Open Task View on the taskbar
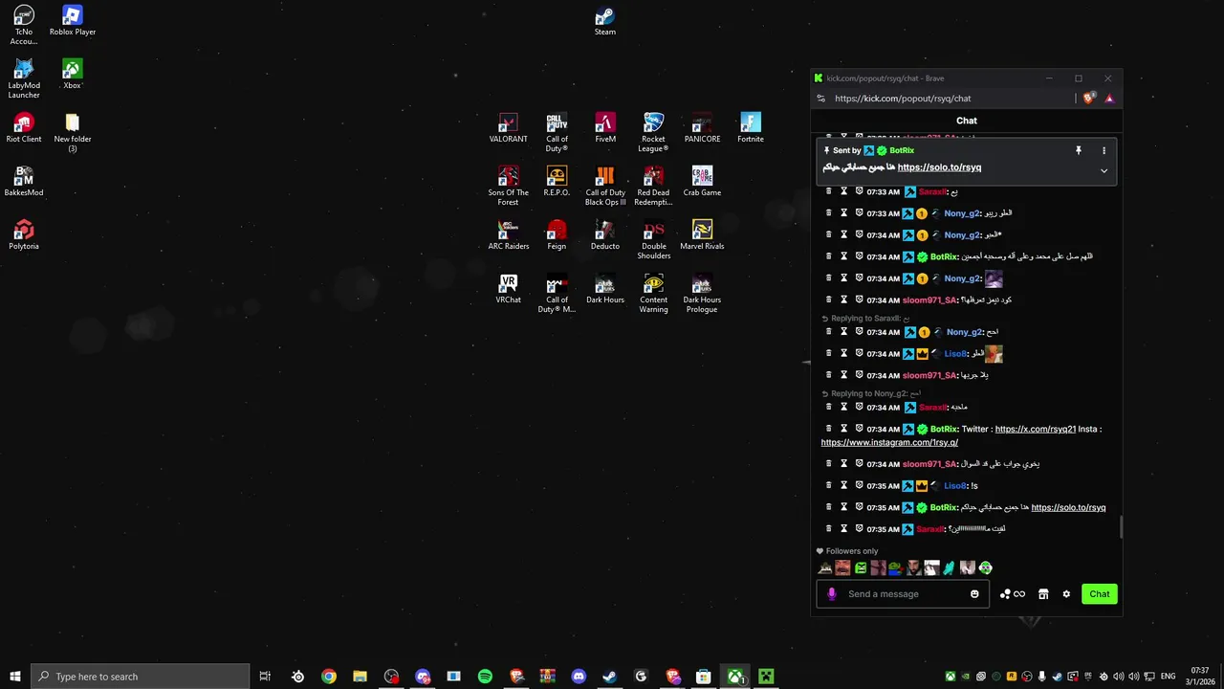Image resolution: width=1224 pixels, height=689 pixels. coord(266,677)
